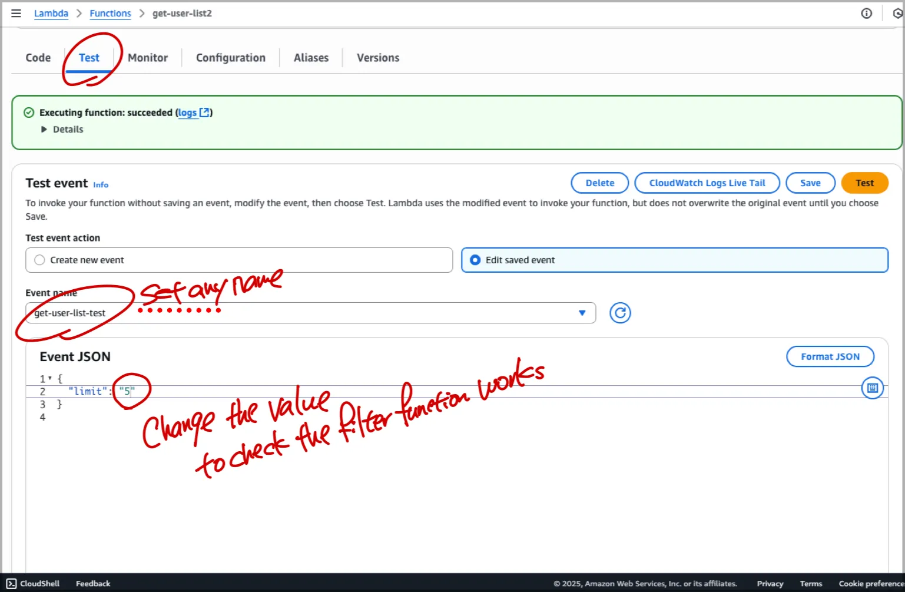This screenshot has width=905, height=592.
Task: Select Create new event radio option
Action: (40, 260)
